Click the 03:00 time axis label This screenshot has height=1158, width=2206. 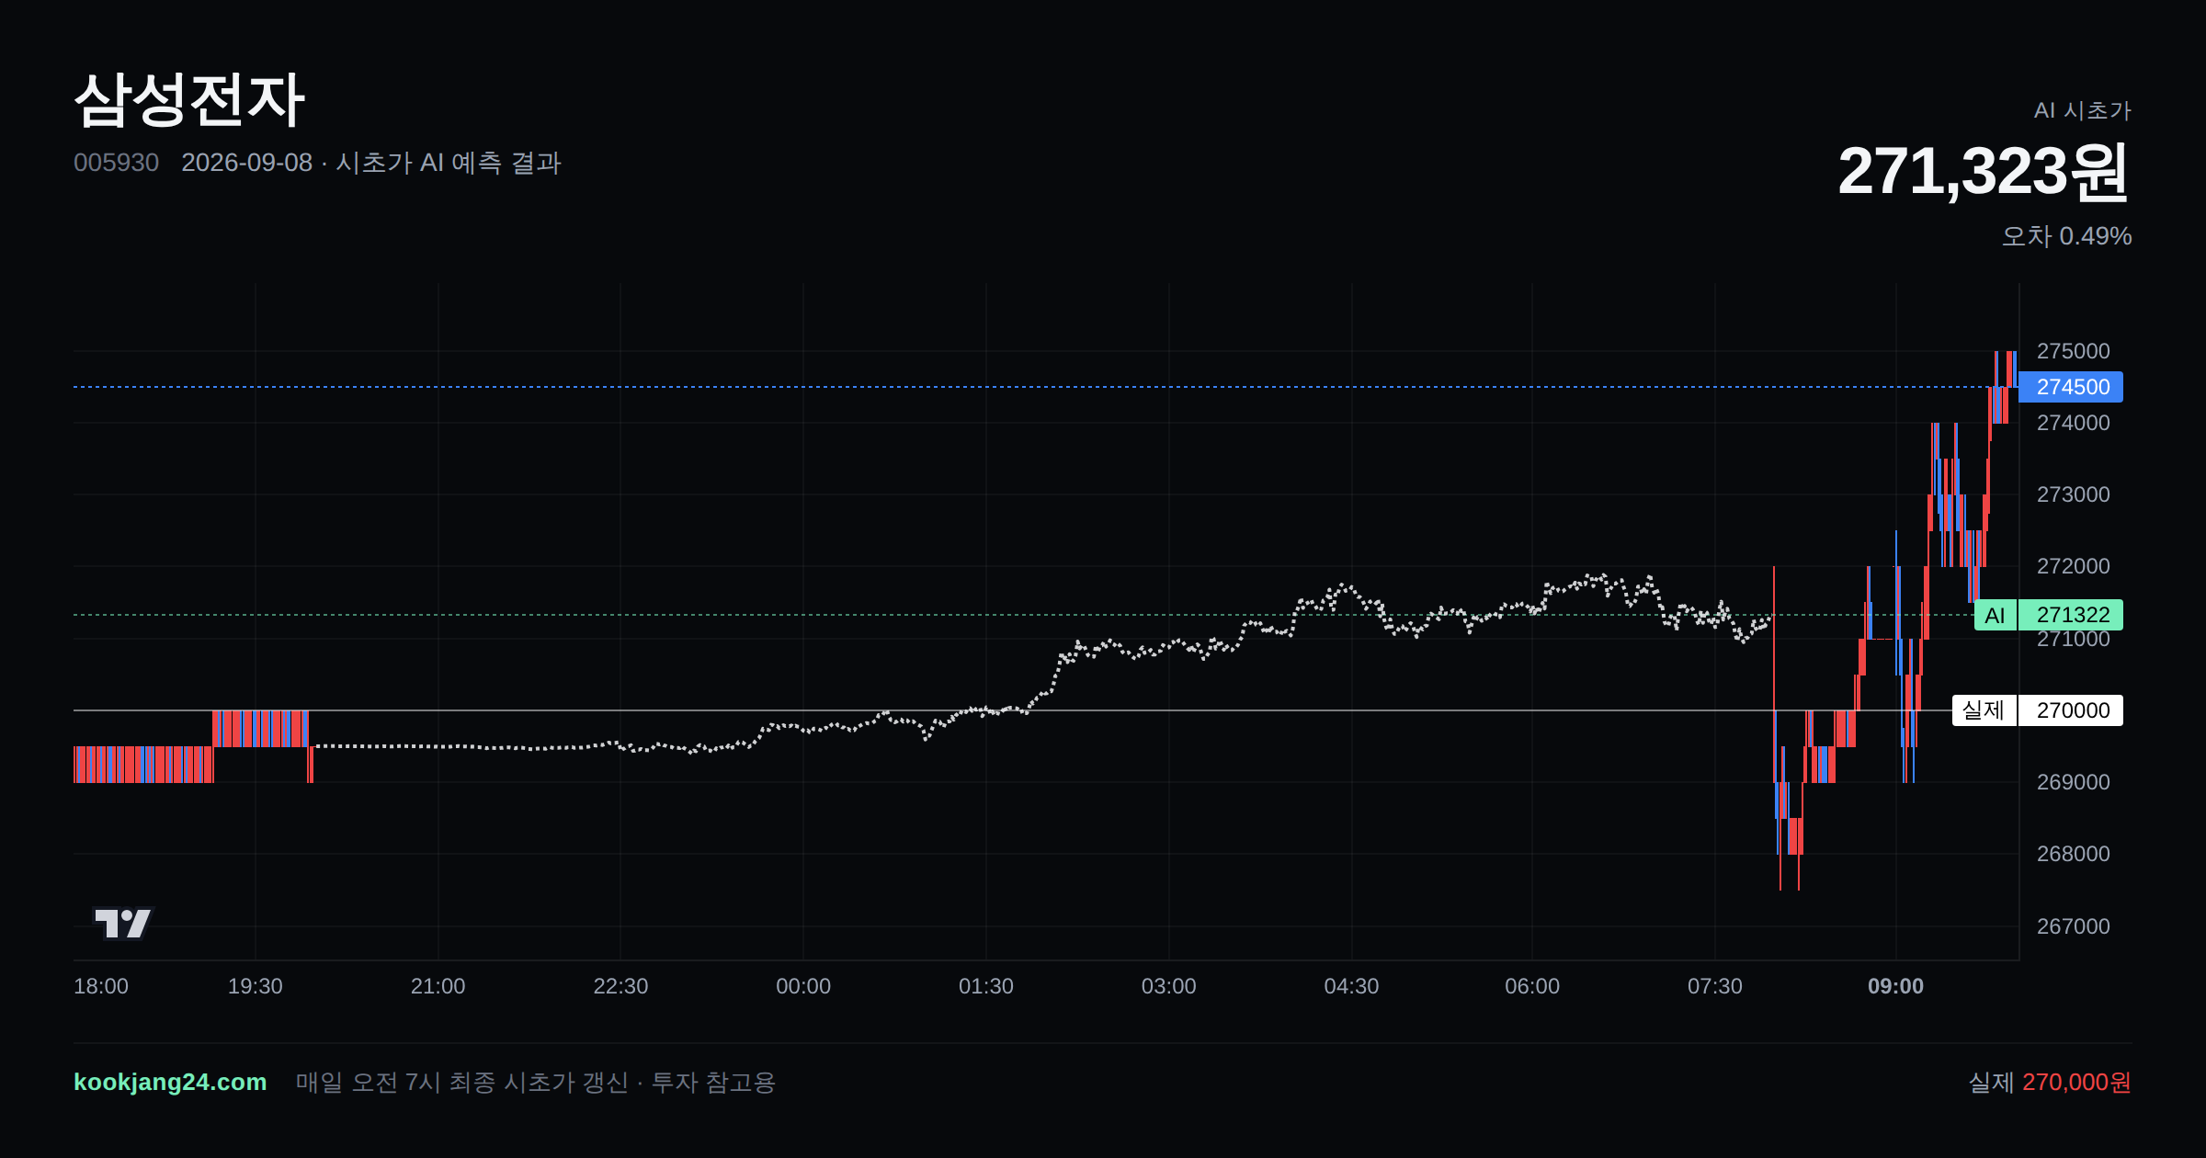(x=1168, y=986)
